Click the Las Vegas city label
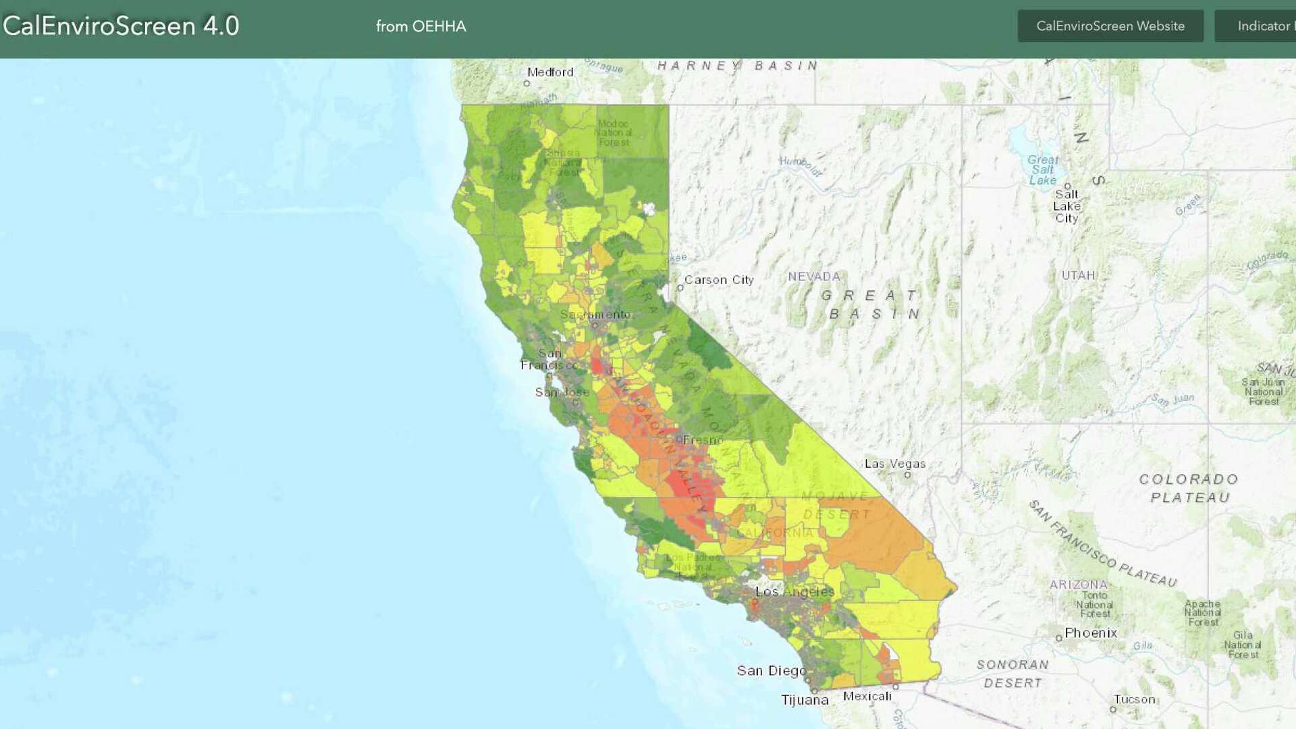 point(895,464)
